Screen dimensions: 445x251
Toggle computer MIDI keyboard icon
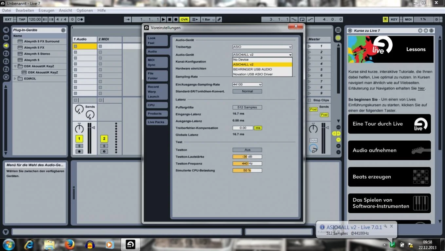pos(385,20)
